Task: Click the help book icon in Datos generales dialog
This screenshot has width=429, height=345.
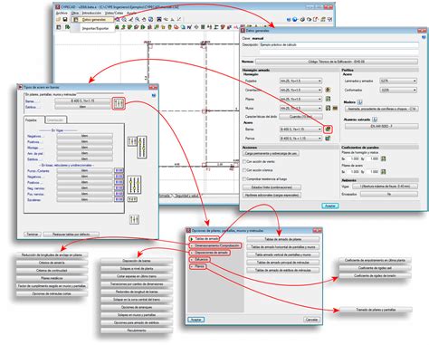Action: [x=424, y=37]
